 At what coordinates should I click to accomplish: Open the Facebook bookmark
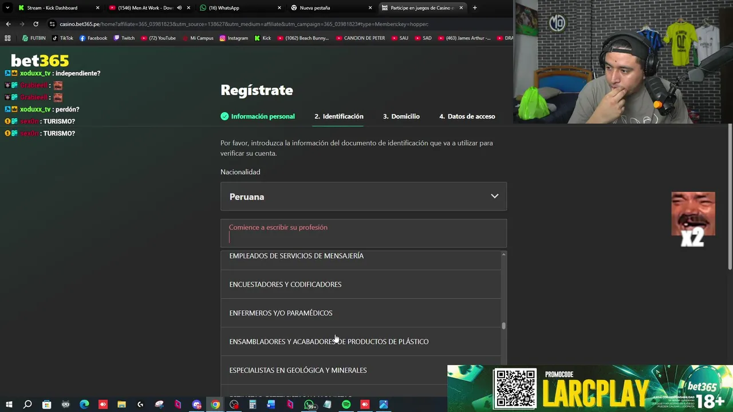[x=93, y=38]
